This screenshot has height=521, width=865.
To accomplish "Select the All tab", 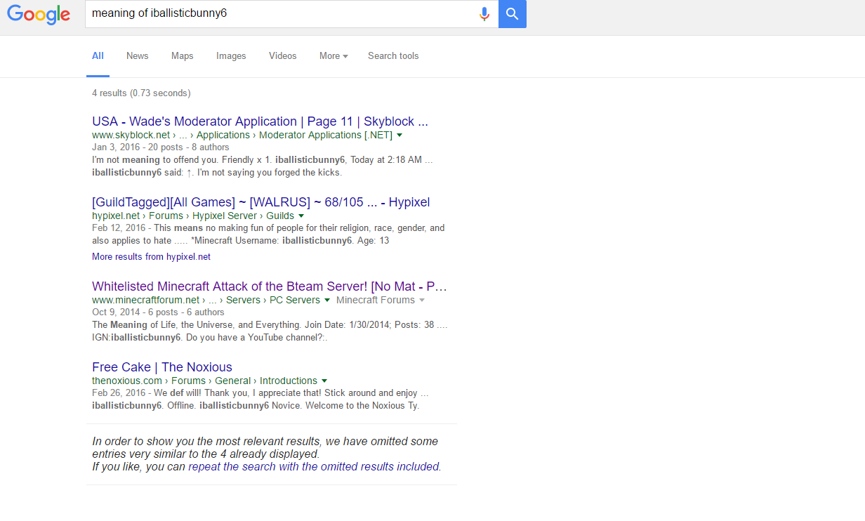I will click(x=98, y=56).
